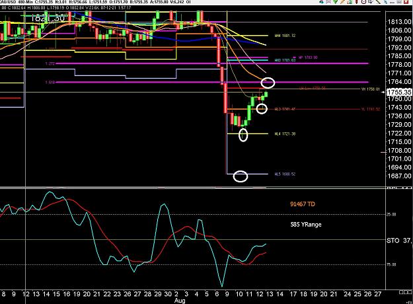Click date 30 on time axis
413x304 pixels.
[x=168, y=294]
